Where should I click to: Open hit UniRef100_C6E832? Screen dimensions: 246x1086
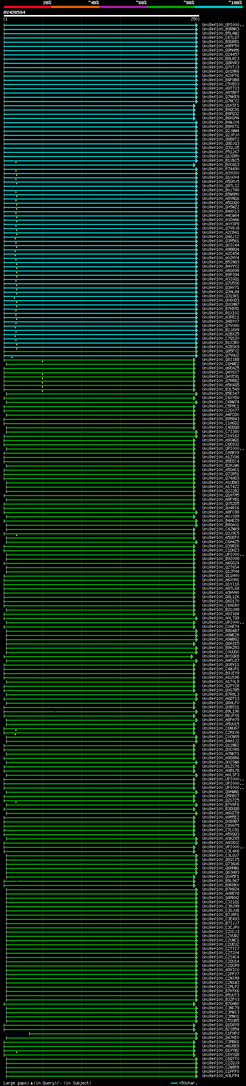[221, 445]
